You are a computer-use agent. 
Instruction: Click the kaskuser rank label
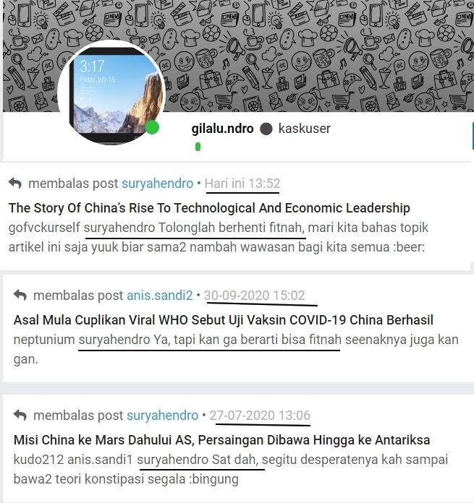coord(305,129)
